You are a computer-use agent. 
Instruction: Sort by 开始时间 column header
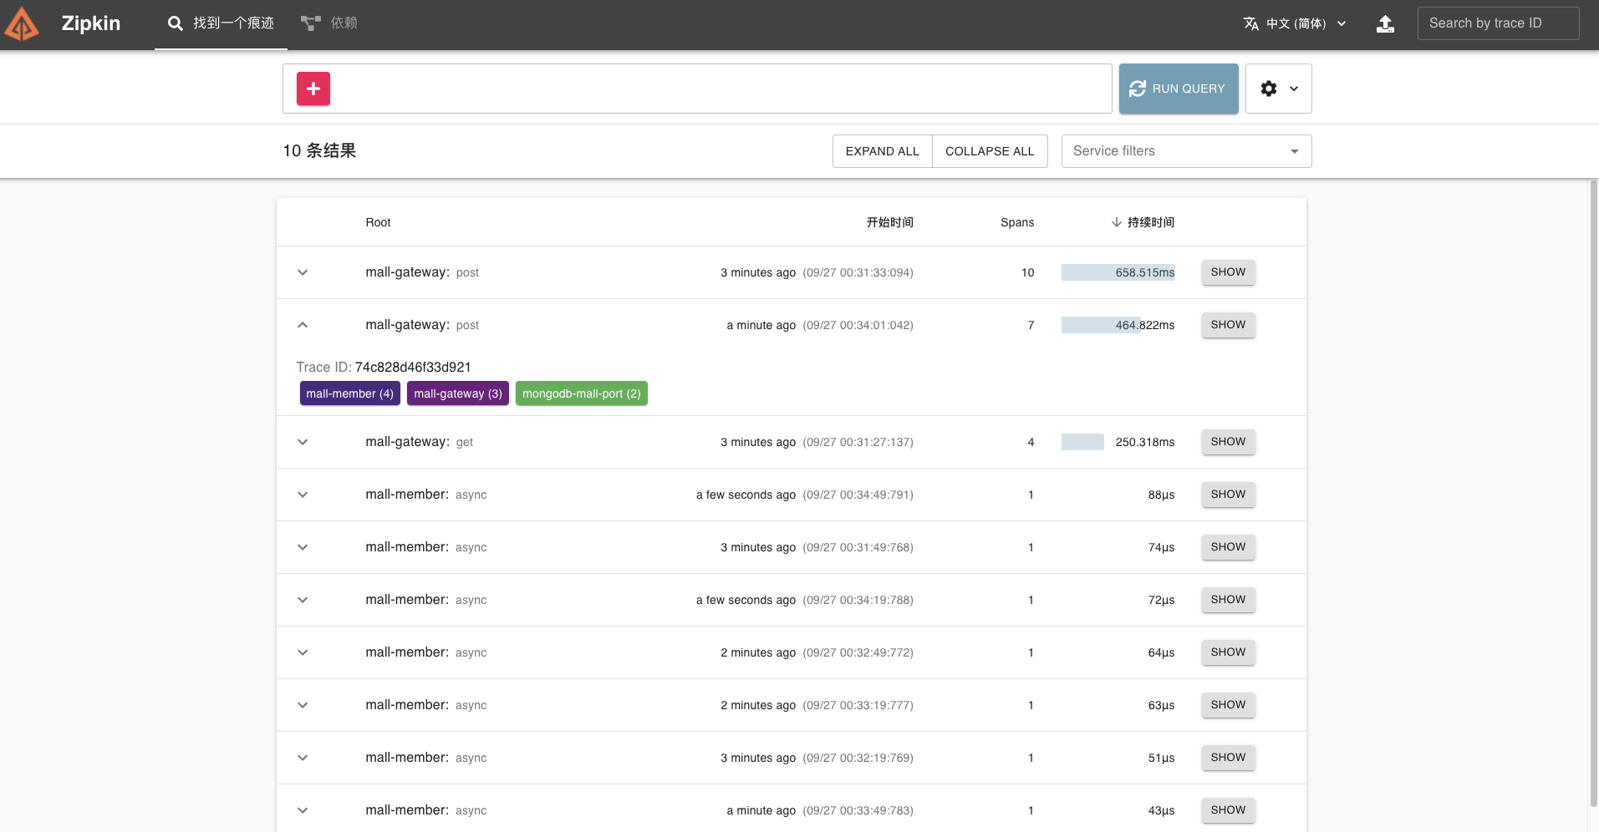coord(889,222)
